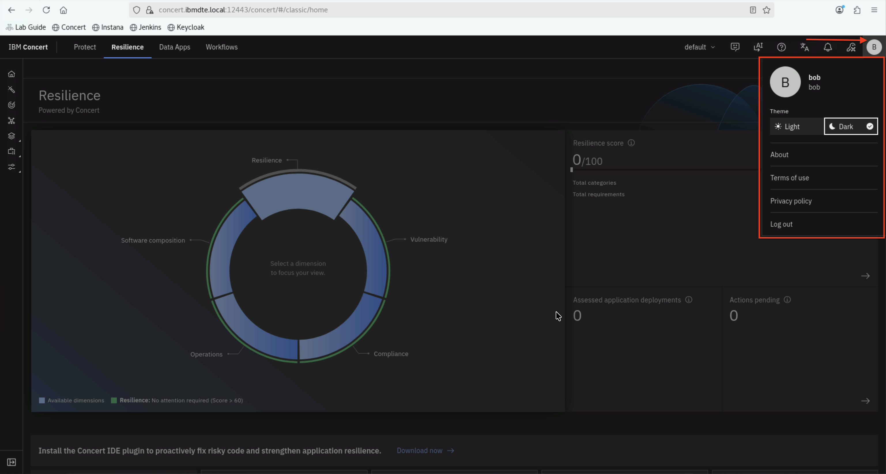Image resolution: width=886 pixels, height=474 pixels.
Task: Open the topology network icon in sidebar
Action: pyautogui.click(x=11, y=121)
